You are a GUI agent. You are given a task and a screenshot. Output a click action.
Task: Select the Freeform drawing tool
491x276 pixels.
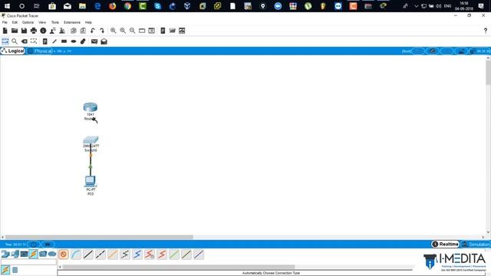tap(83, 41)
